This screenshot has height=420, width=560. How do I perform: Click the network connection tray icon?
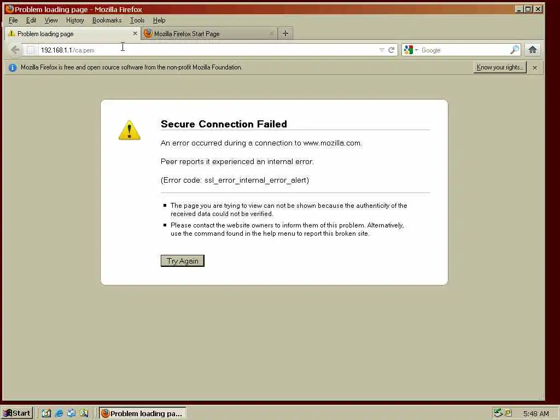coord(498,413)
